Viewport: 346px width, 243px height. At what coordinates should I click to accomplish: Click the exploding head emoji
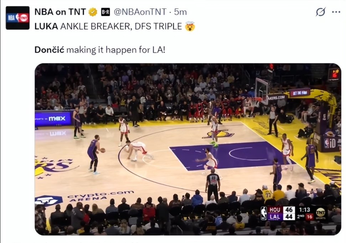(190, 26)
